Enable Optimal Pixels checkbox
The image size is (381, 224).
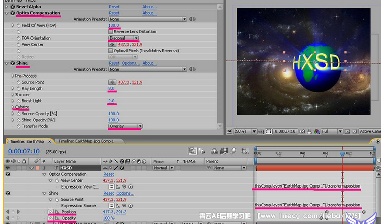tap(111, 51)
